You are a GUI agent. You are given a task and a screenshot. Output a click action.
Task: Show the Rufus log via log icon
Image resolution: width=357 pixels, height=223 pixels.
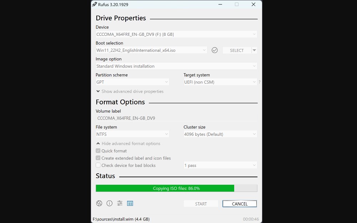pos(130,203)
